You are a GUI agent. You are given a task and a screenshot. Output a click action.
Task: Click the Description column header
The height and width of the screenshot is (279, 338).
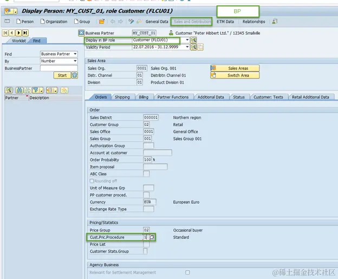(x=55, y=98)
